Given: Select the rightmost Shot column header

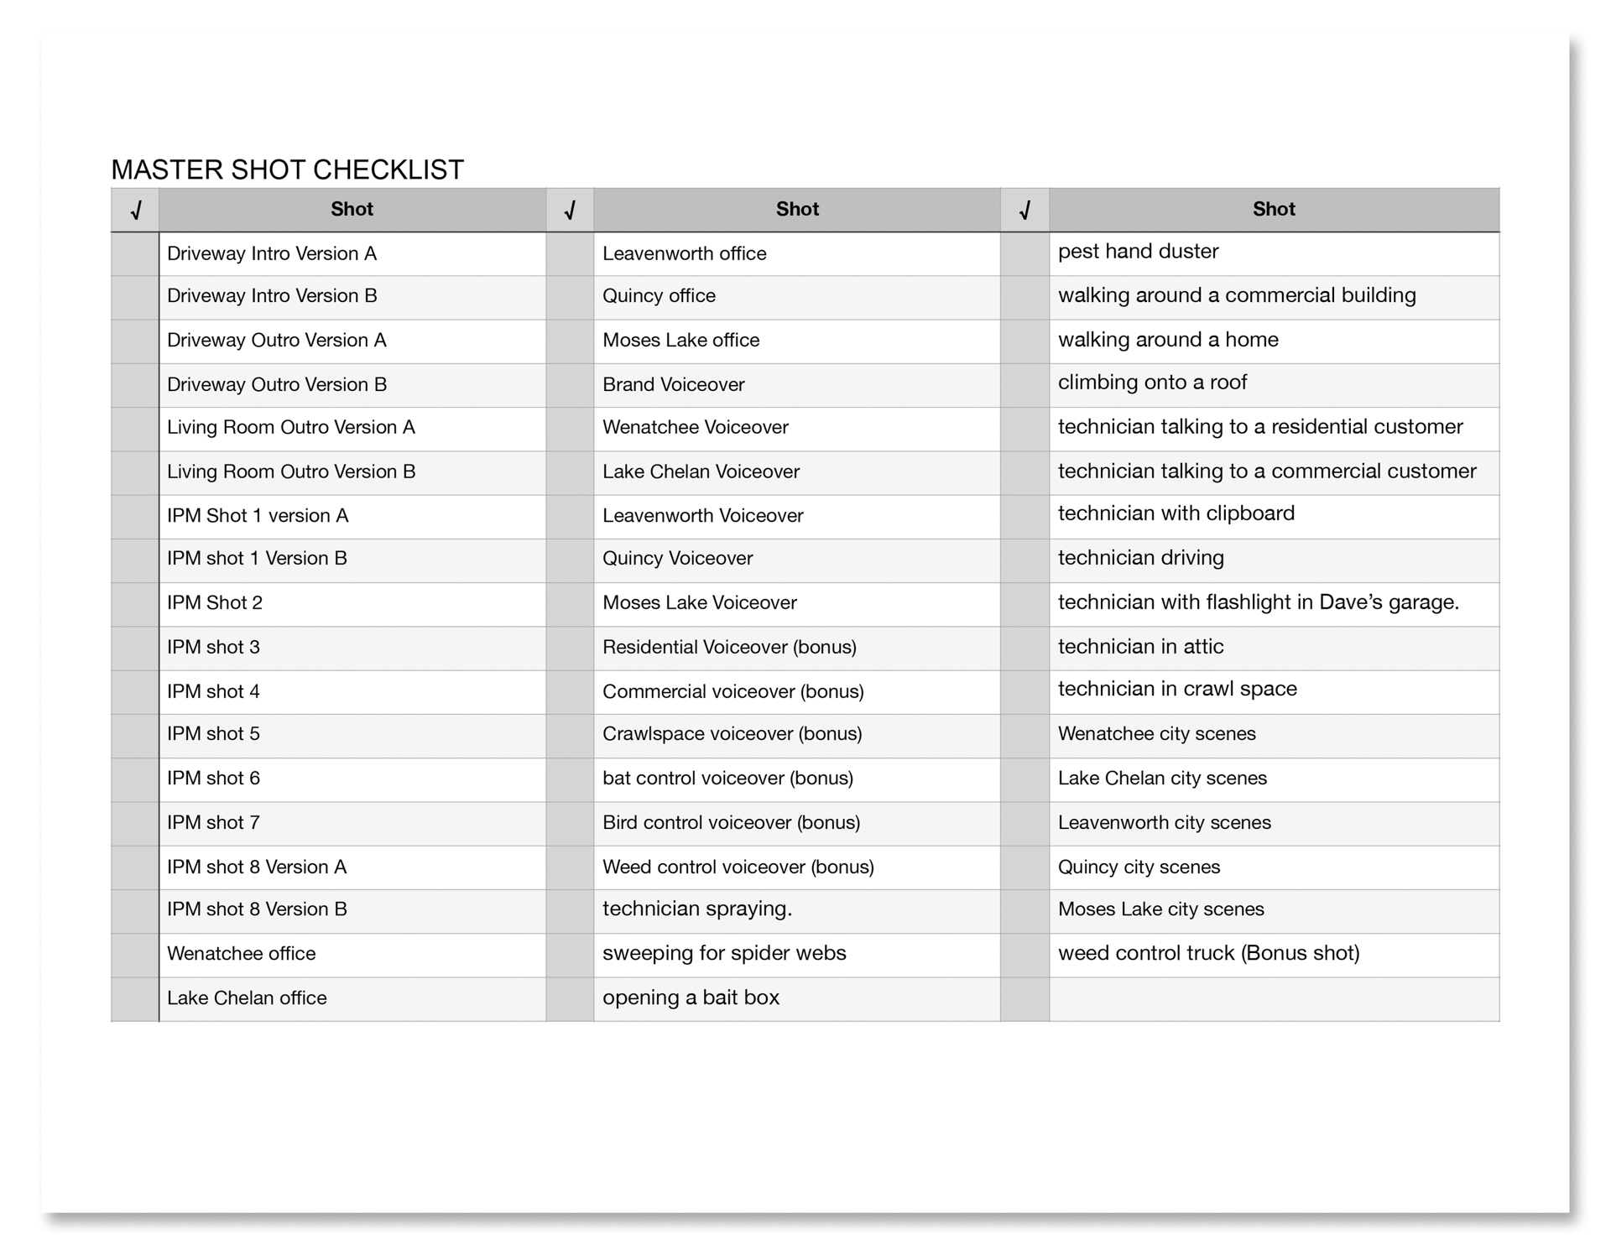Looking at the screenshot, I should [x=1273, y=210].
